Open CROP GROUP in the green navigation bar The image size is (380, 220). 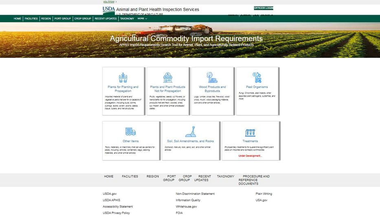[83, 19]
